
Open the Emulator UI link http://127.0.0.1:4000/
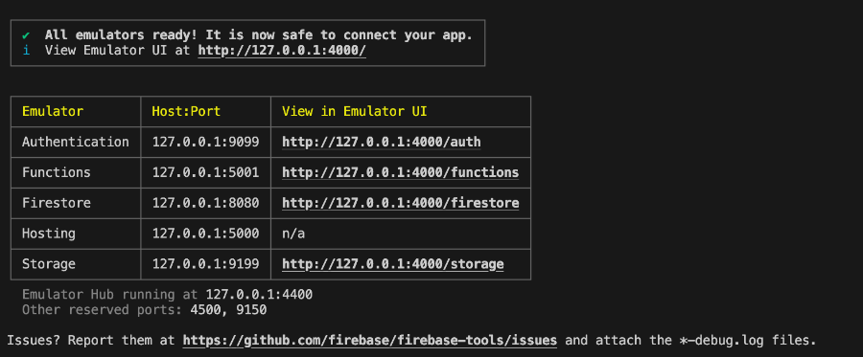282,51
